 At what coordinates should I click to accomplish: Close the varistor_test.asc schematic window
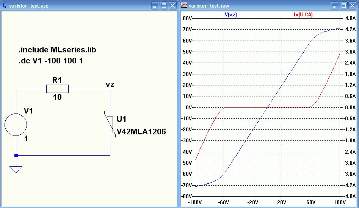[172, 6]
